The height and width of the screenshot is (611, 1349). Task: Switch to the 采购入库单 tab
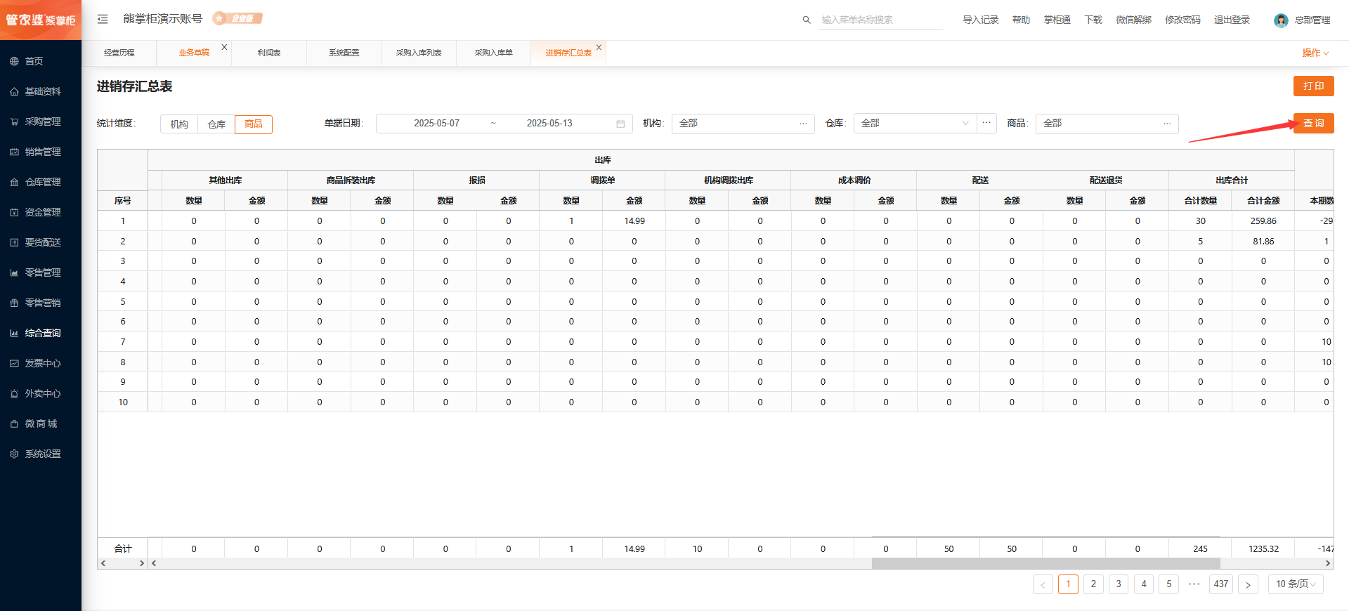click(x=493, y=53)
